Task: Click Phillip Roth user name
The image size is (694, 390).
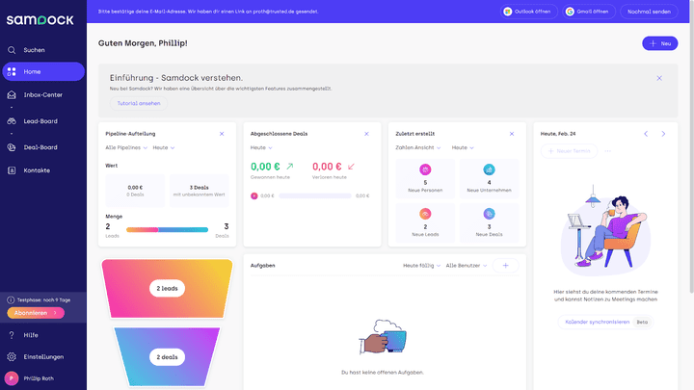Action: tap(39, 378)
